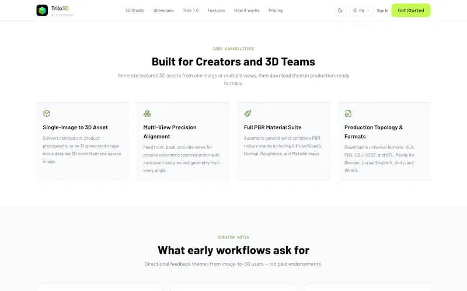Click the stacked cubes Multi-View icon

coord(147,113)
